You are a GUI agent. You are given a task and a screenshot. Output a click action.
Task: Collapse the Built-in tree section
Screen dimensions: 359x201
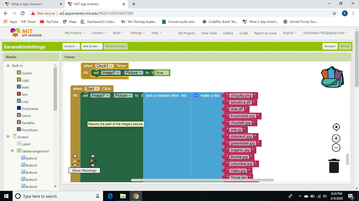(8, 66)
